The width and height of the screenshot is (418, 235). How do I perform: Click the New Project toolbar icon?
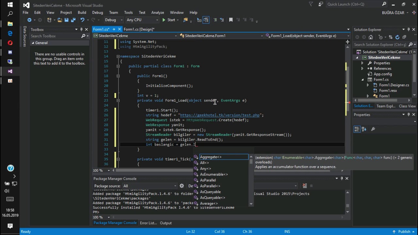[49, 20]
